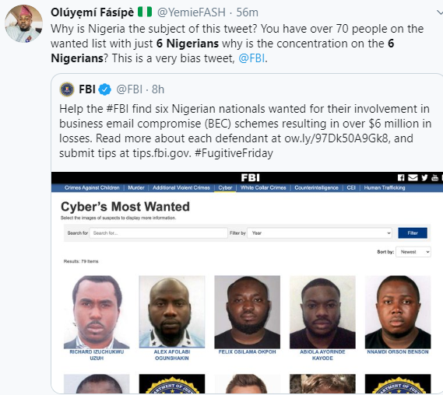The height and width of the screenshot is (395, 443).
Task: Select the Felix Osilama Okpoh name link
Action: (x=248, y=352)
